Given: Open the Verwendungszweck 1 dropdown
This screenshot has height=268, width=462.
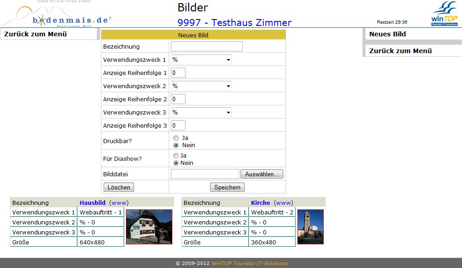Looking at the screenshot, I should [x=201, y=60].
